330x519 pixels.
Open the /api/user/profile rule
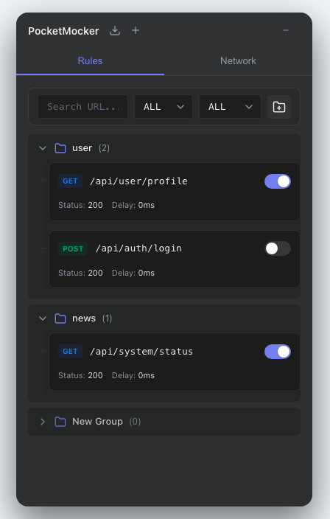point(175,192)
